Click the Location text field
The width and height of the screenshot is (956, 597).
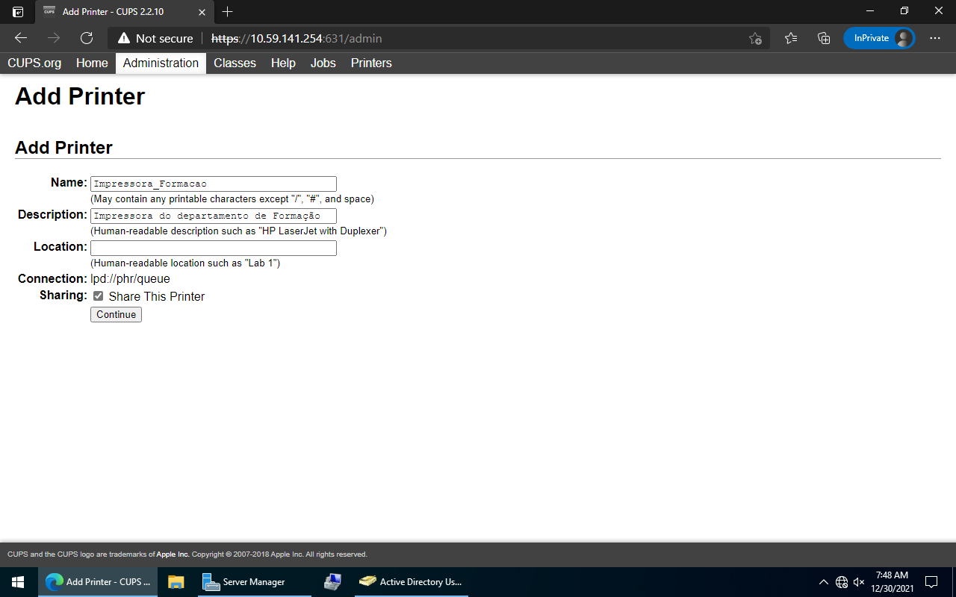pyautogui.click(x=213, y=248)
